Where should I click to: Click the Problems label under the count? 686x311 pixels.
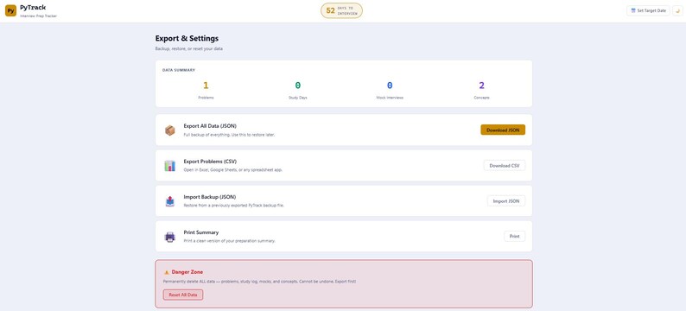click(x=206, y=98)
